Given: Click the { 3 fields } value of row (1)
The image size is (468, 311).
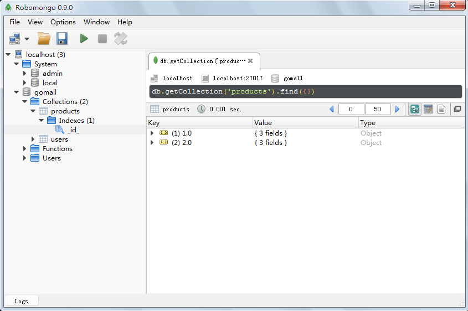Looking at the screenshot, I should (x=271, y=133).
